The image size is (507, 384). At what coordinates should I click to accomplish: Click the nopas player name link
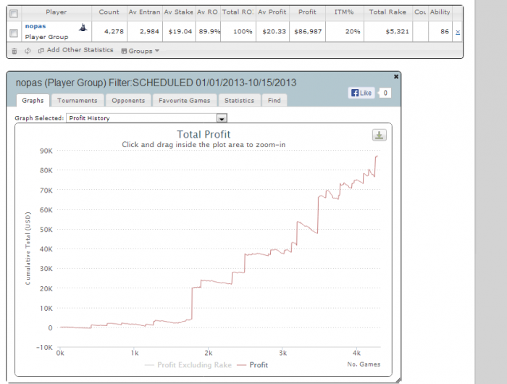point(35,26)
